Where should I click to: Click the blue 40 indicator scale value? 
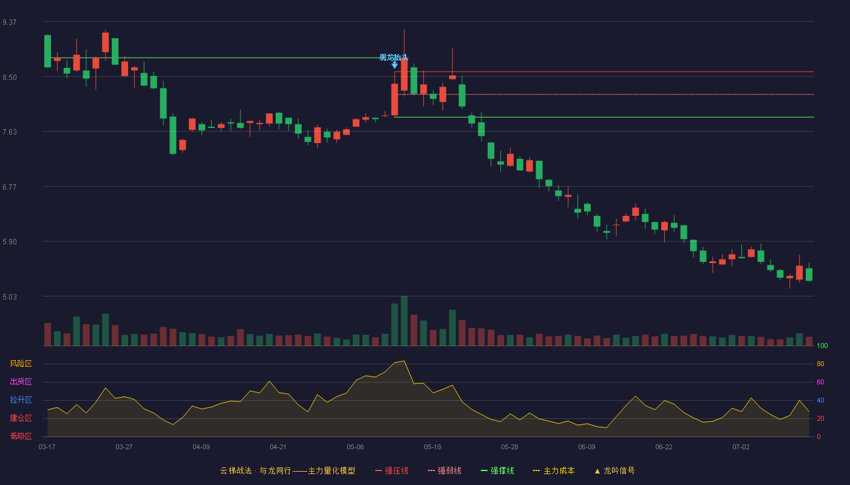click(x=820, y=400)
